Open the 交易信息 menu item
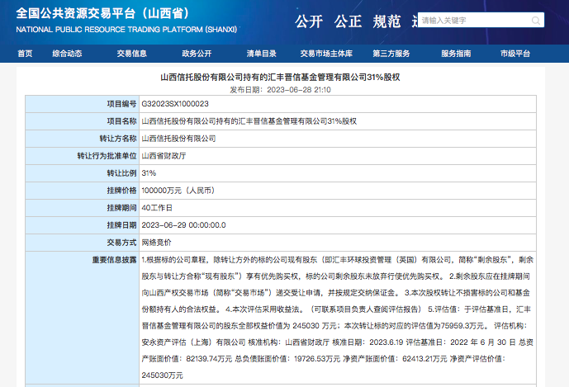This screenshot has height=387, width=569. 132,54
